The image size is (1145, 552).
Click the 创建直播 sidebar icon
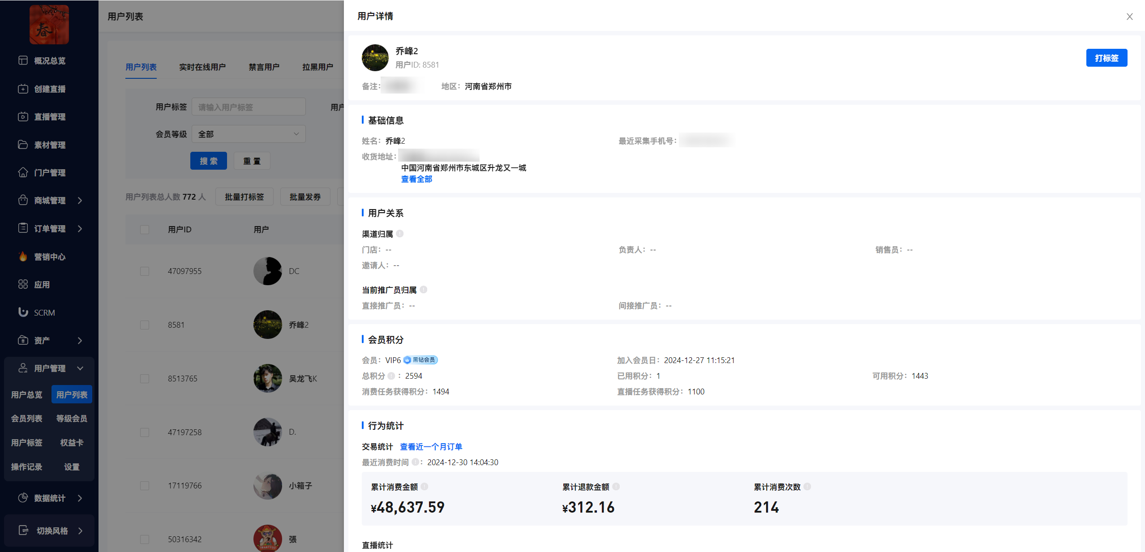point(23,89)
